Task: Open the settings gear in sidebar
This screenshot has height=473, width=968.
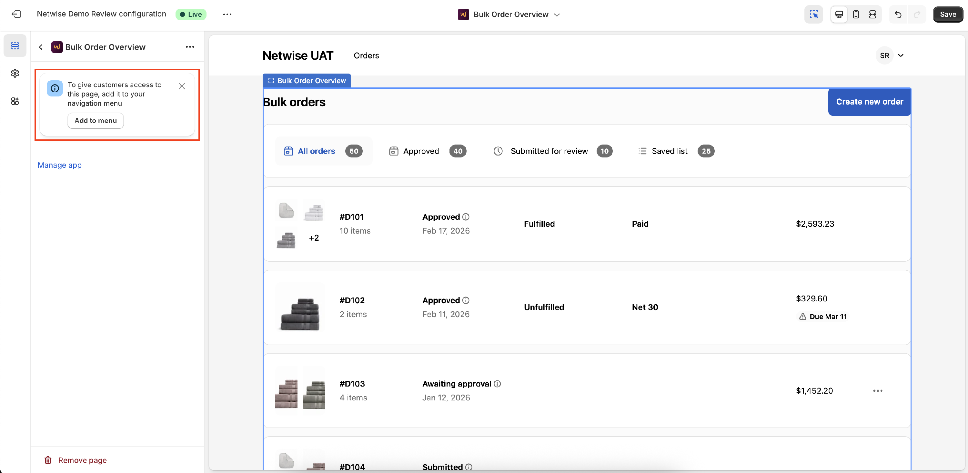Action: [15, 73]
